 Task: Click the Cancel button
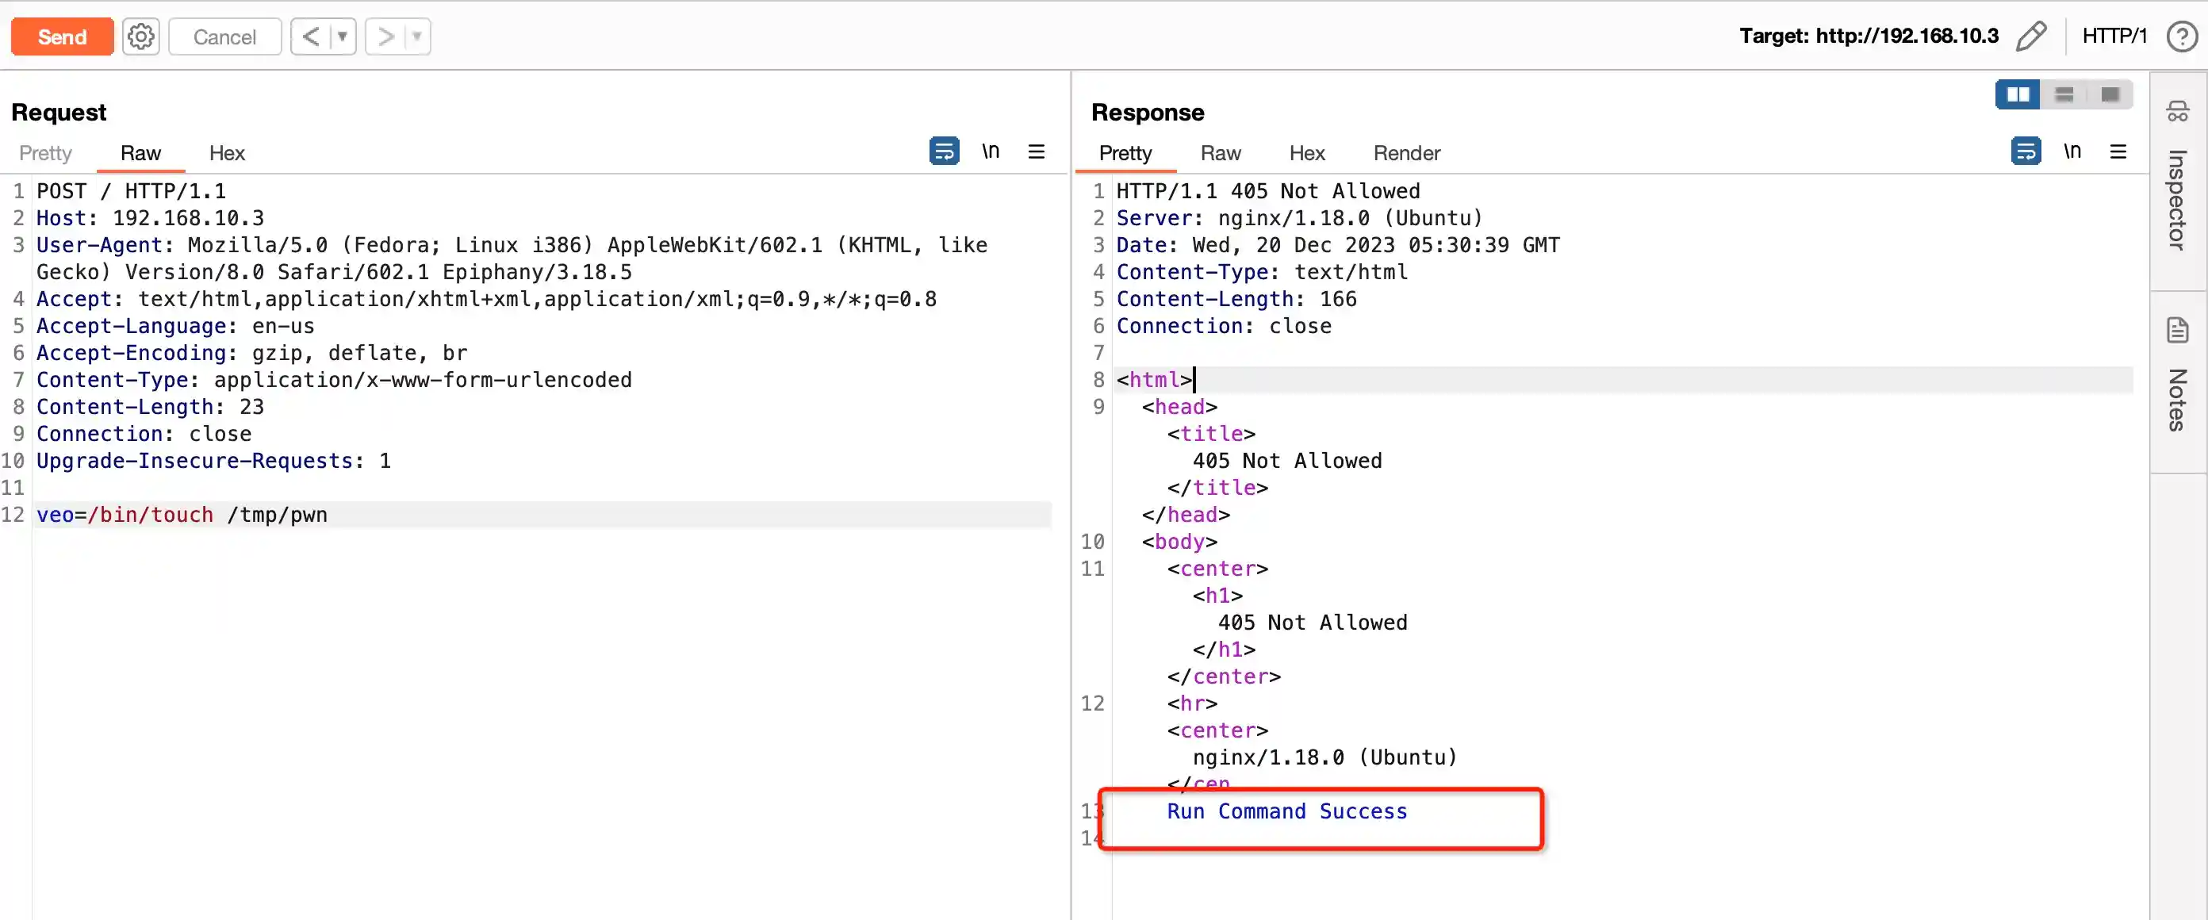tap(224, 36)
